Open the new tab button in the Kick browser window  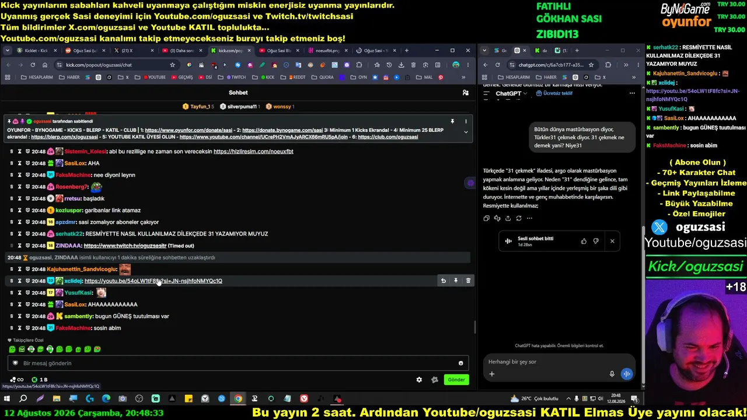tap(406, 51)
